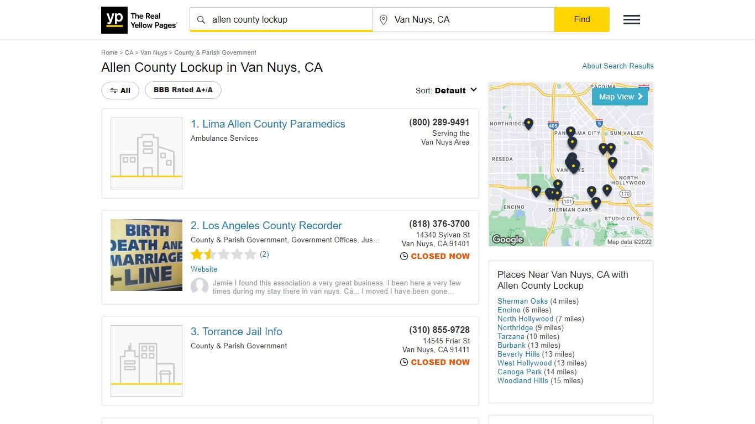Open Northridge nearby place link
Viewport: 755px width, 424px height.
[x=515, y=328]
